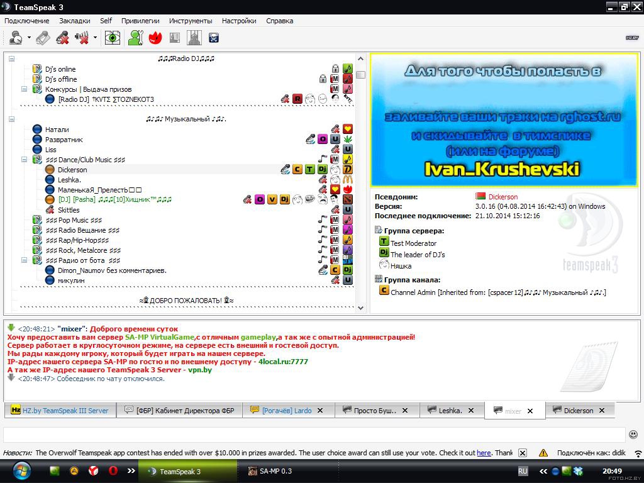Switch to [Рогачёв] Lardo chat tab
This screenshot has width=644, height=483.
coord(289,410)
